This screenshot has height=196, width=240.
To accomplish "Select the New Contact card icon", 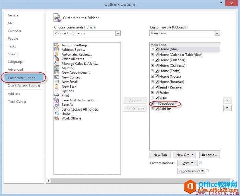I will tap(57, 77).
